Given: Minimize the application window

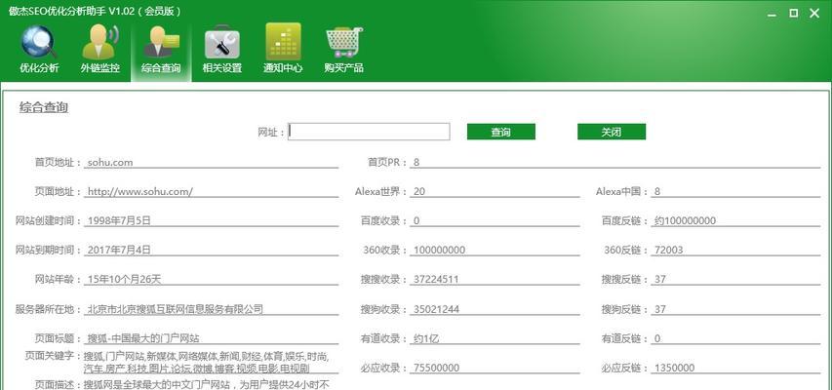Looking at the screenshot, I should tap(773, 15).
